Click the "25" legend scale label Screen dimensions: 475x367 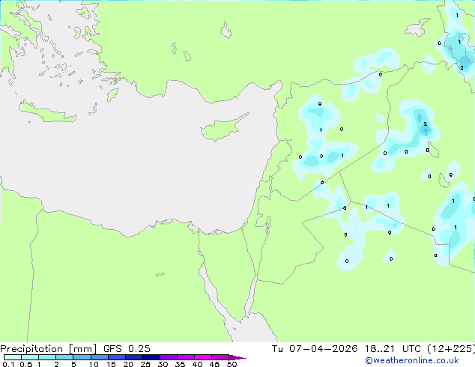pos(145,364)
